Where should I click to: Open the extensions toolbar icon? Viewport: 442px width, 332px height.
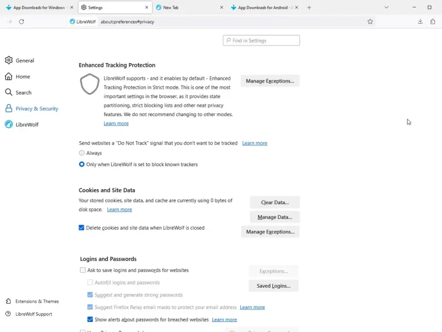(433, 22)
